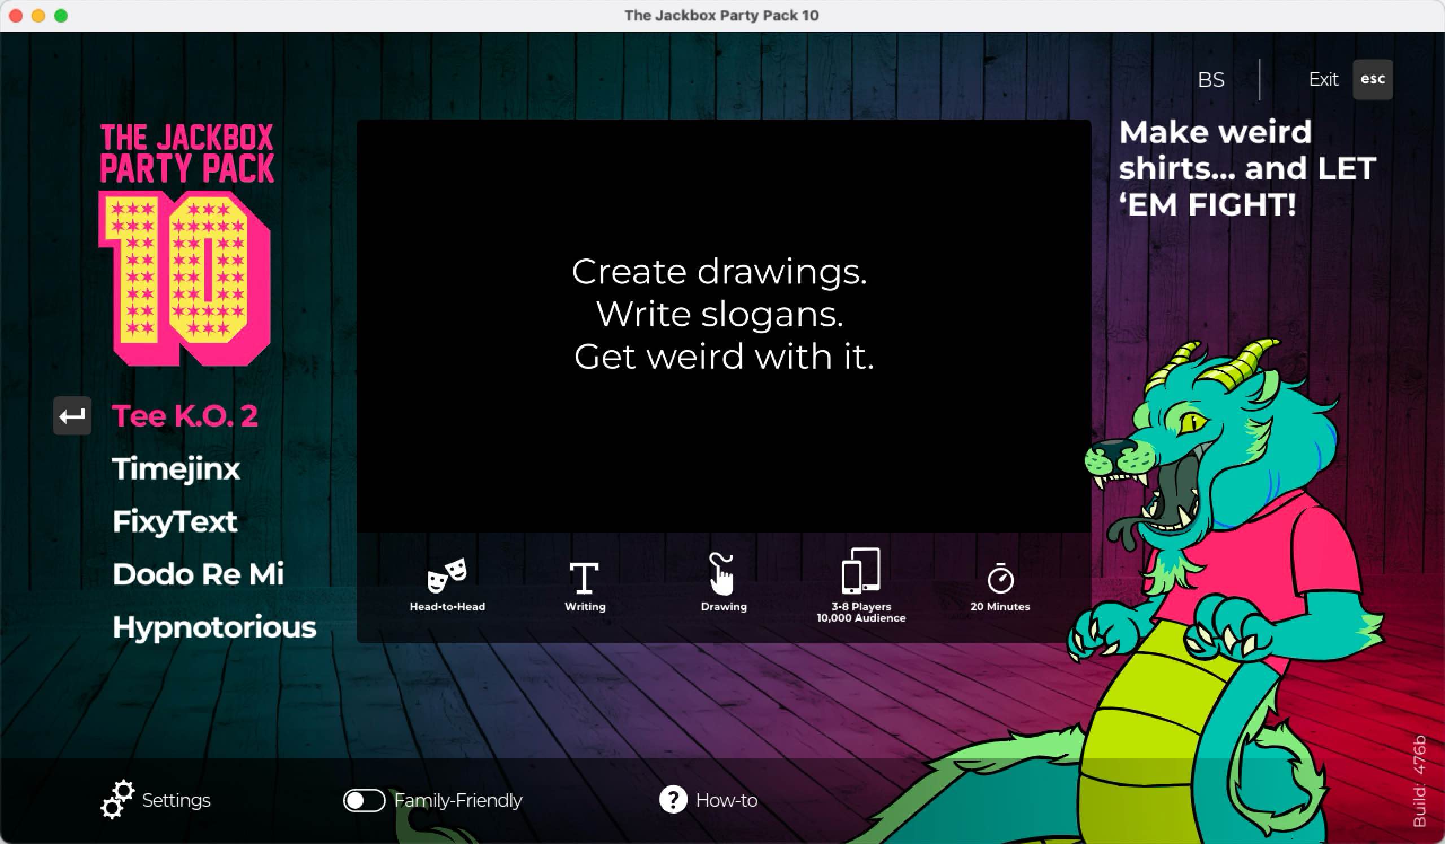Select FixyText from the game list

(x=175, y=522)
